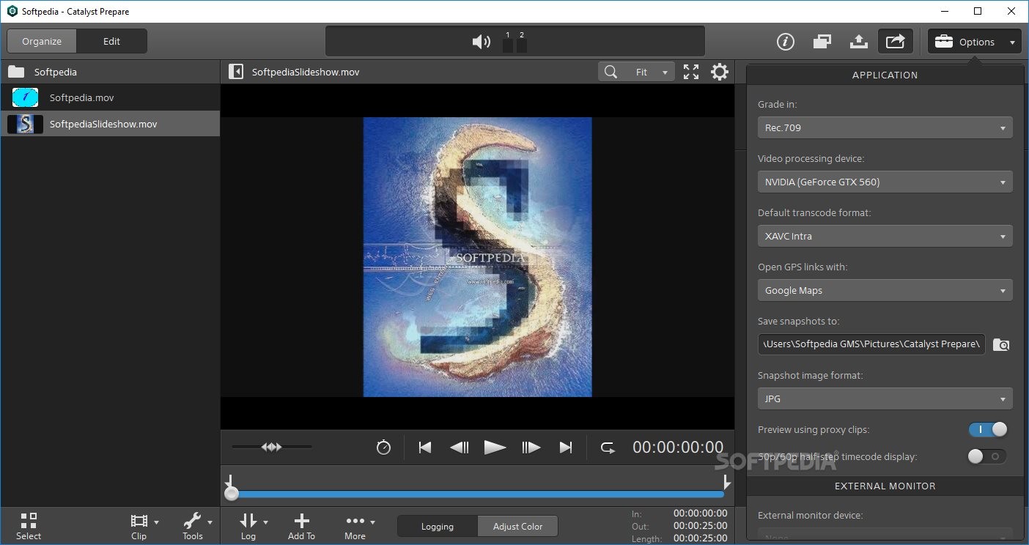Close the Catalyst Prepare window
This screenshot has width=1029, height=545.
coord(1011,11)
